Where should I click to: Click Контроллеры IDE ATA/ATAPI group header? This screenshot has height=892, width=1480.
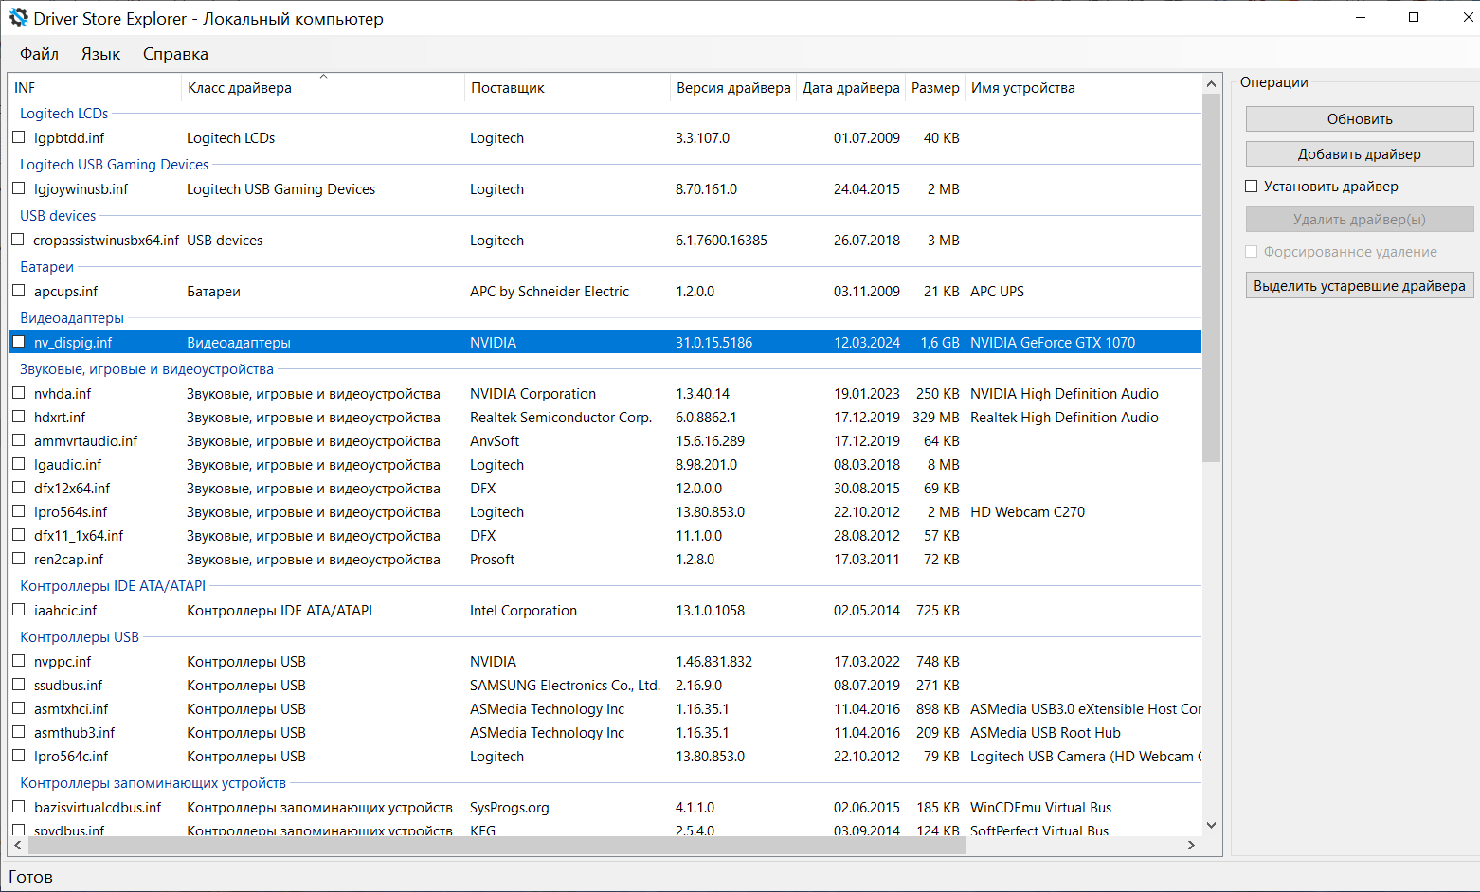(x=113, y=586)
